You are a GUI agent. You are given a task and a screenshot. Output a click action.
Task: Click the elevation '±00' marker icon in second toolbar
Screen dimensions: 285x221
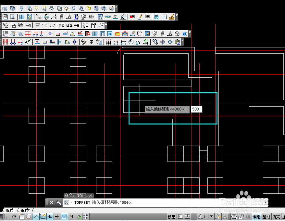pyautogui.click(x=84, y=17)
